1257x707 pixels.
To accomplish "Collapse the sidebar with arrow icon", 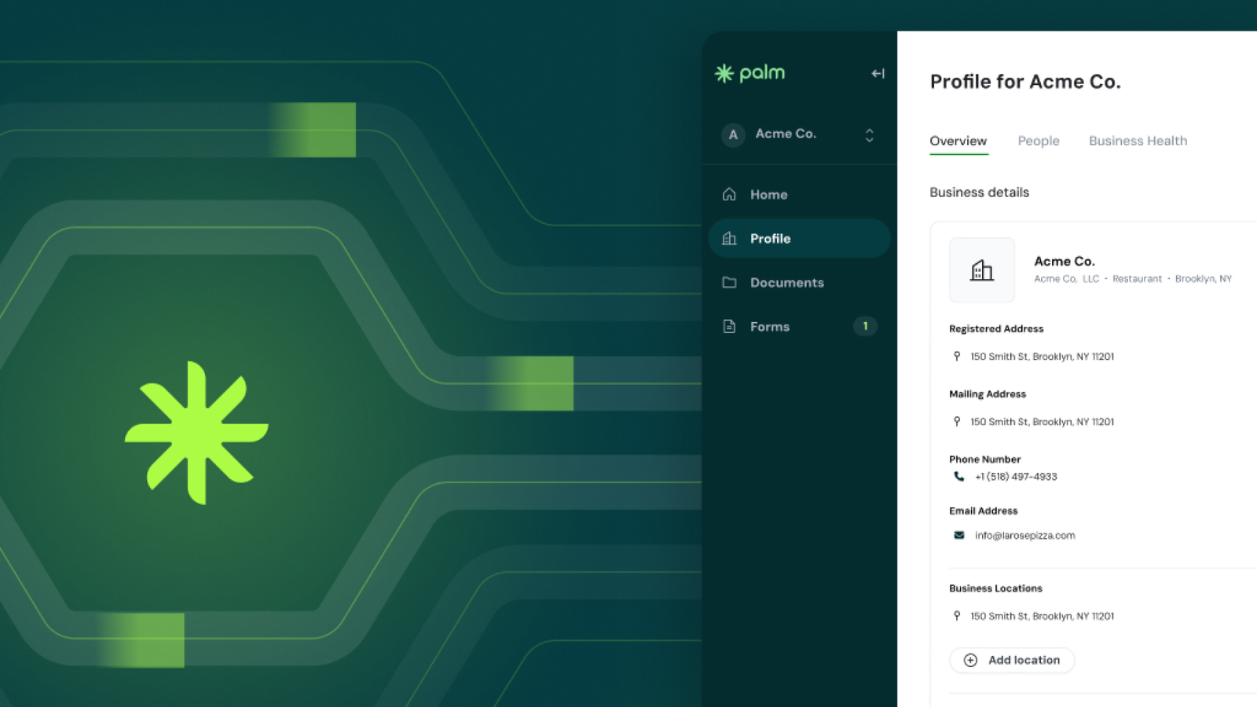I will pos(878,74).
